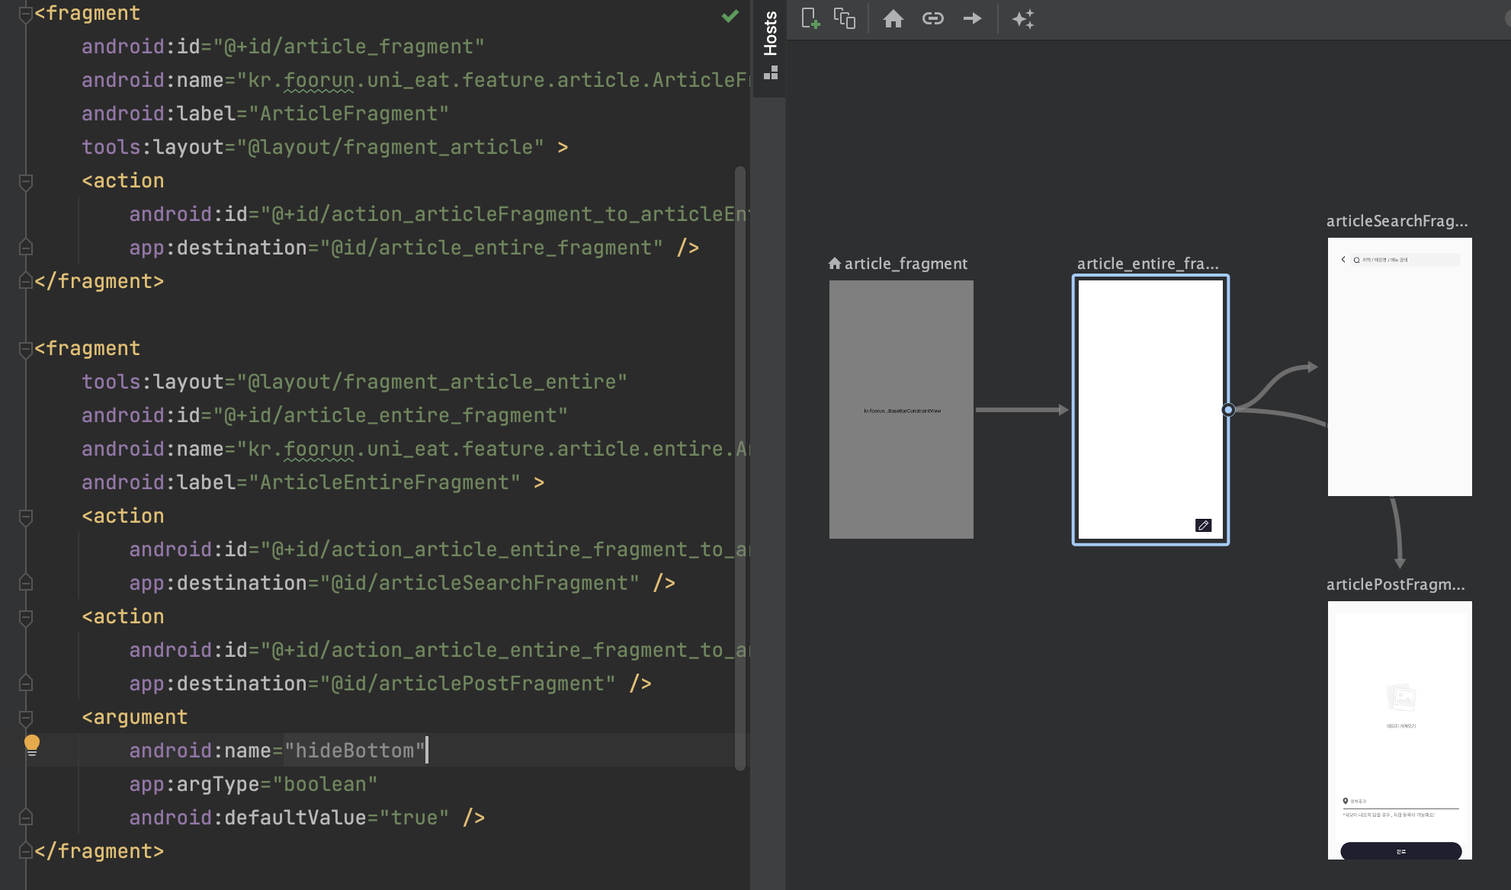Screen dimensions: 1511x890
Task: Click the Add Action arrow icon
Action: click(972, 18)
